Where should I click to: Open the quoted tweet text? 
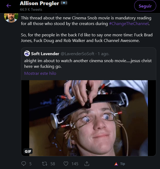point(88,64)
